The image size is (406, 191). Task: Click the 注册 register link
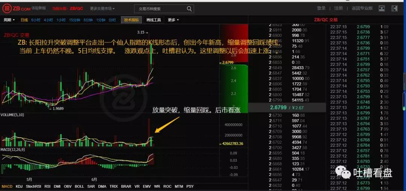[x=338, y=8]
